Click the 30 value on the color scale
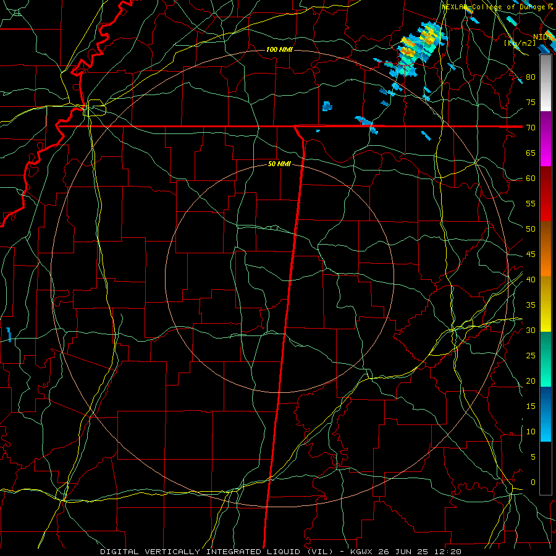This screenshot has width=556, height=556. pos(531,330)
